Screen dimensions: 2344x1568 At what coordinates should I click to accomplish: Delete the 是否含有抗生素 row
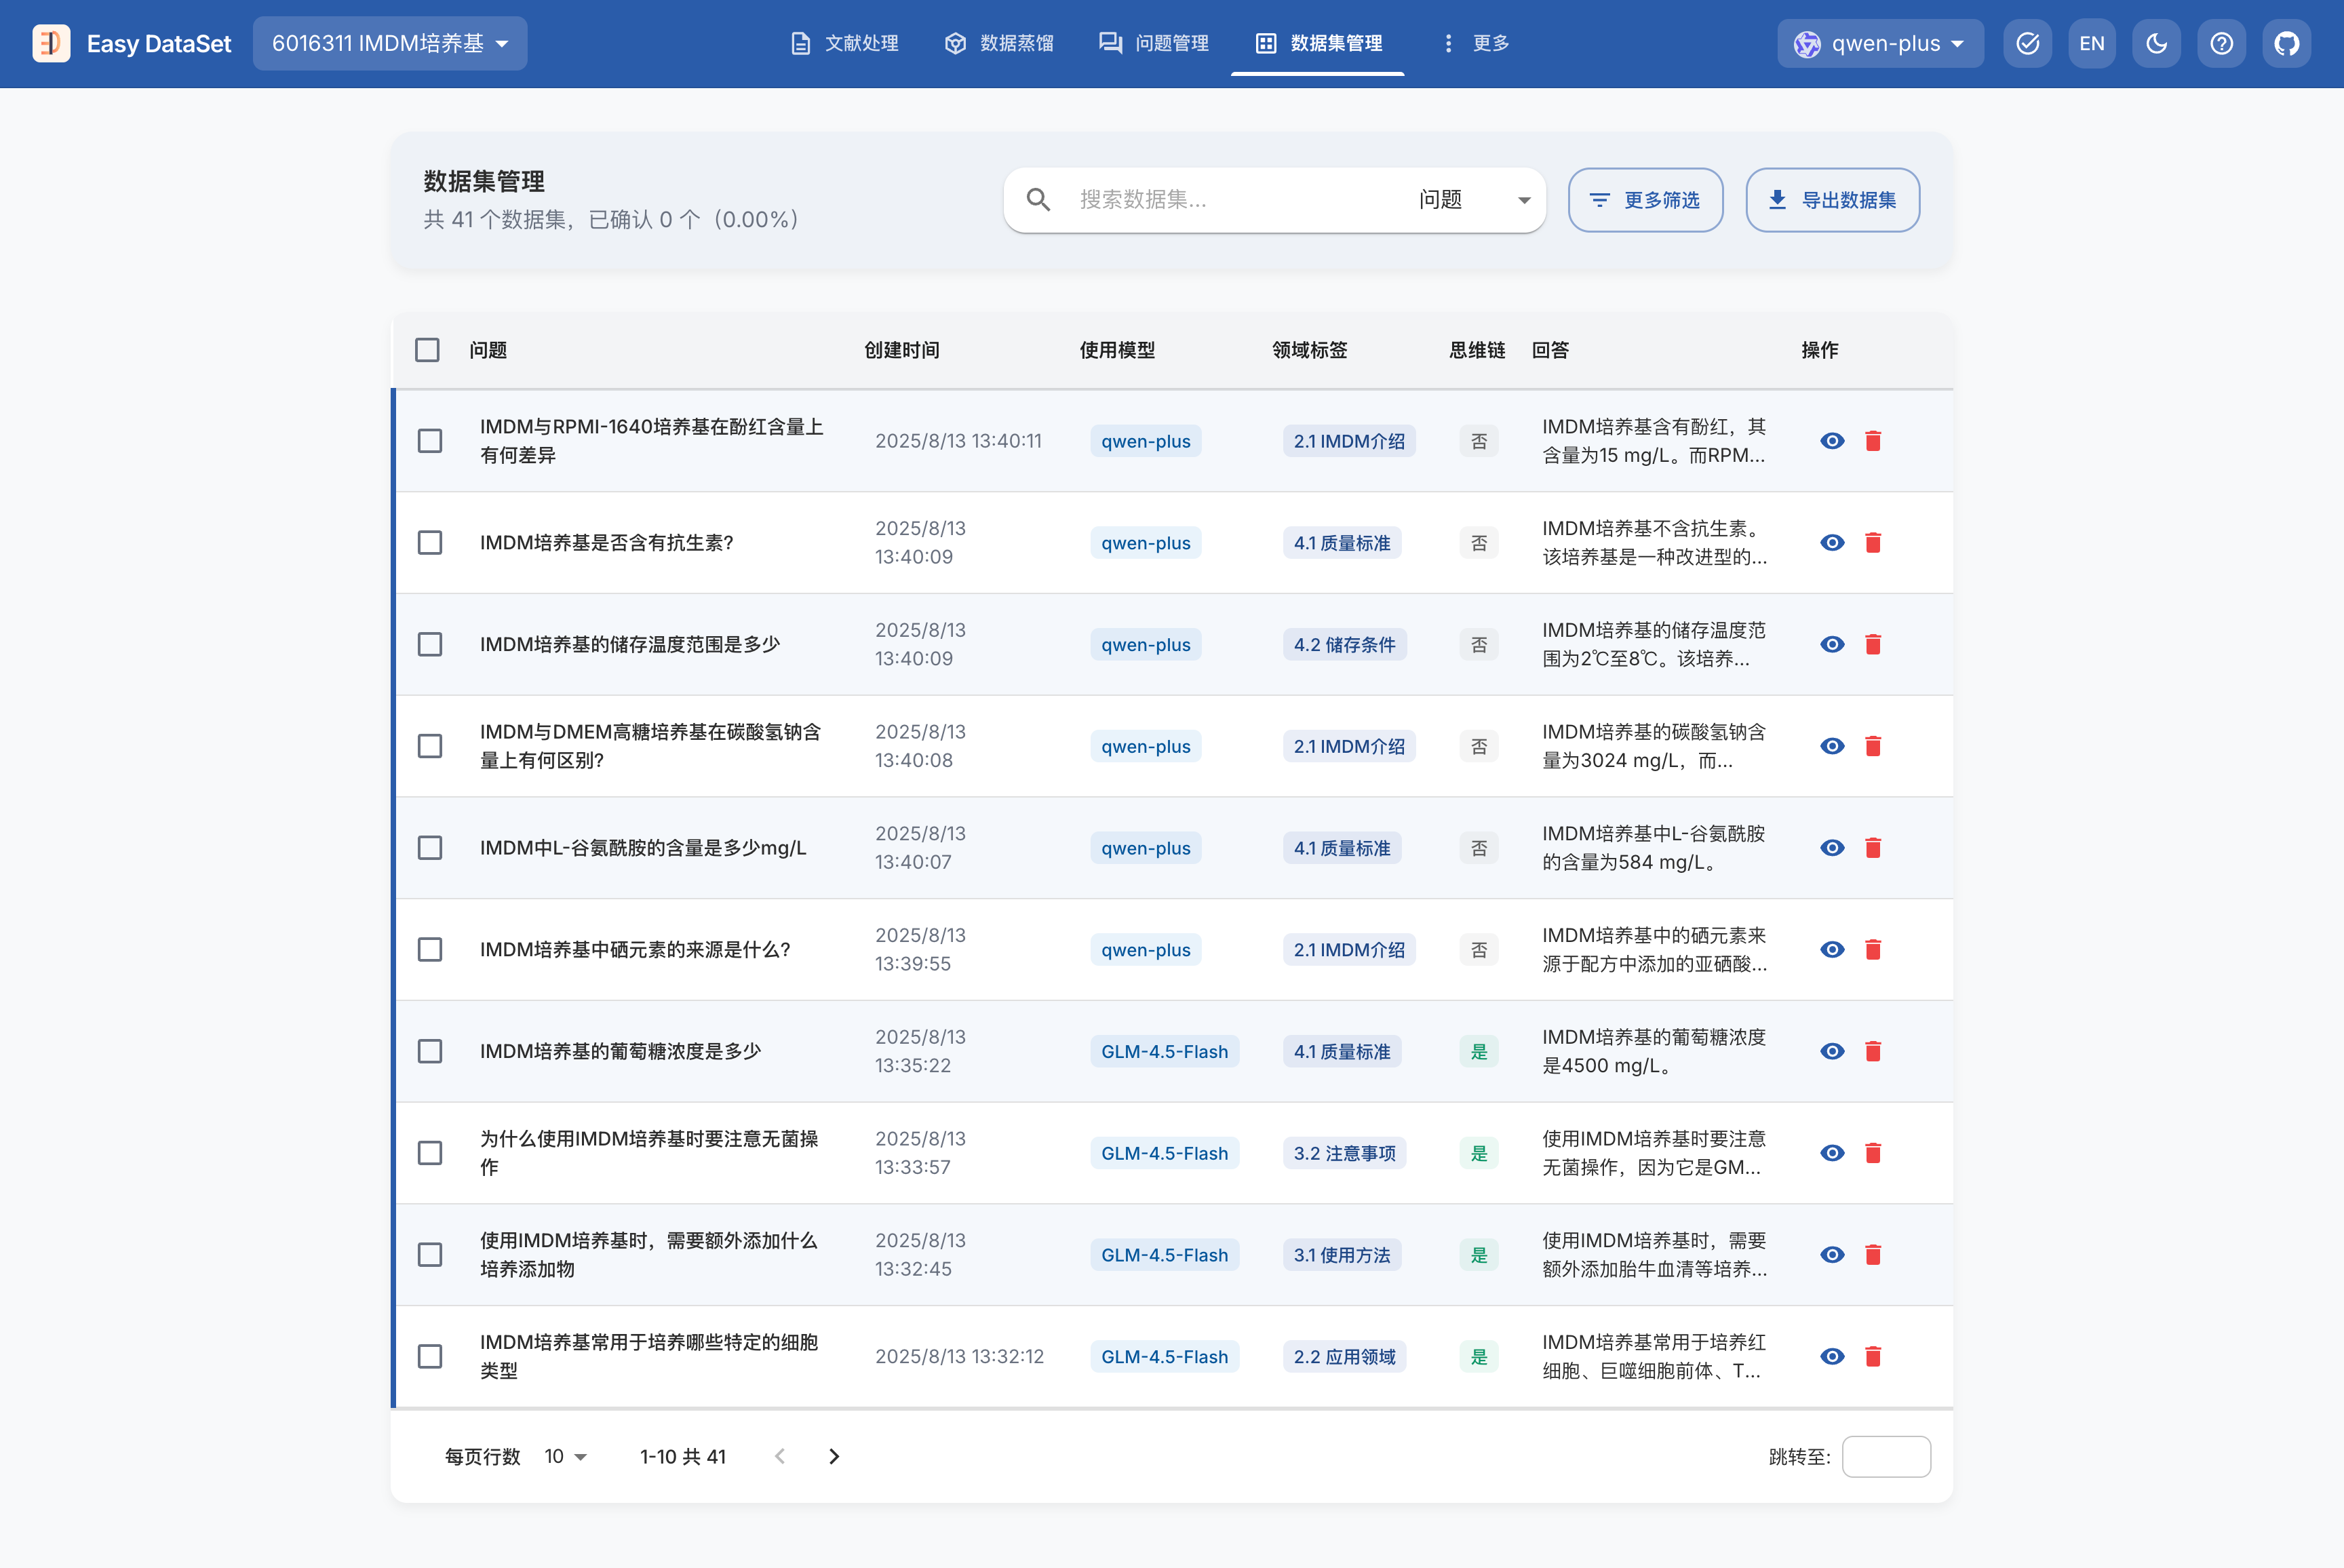point(1873,543)
